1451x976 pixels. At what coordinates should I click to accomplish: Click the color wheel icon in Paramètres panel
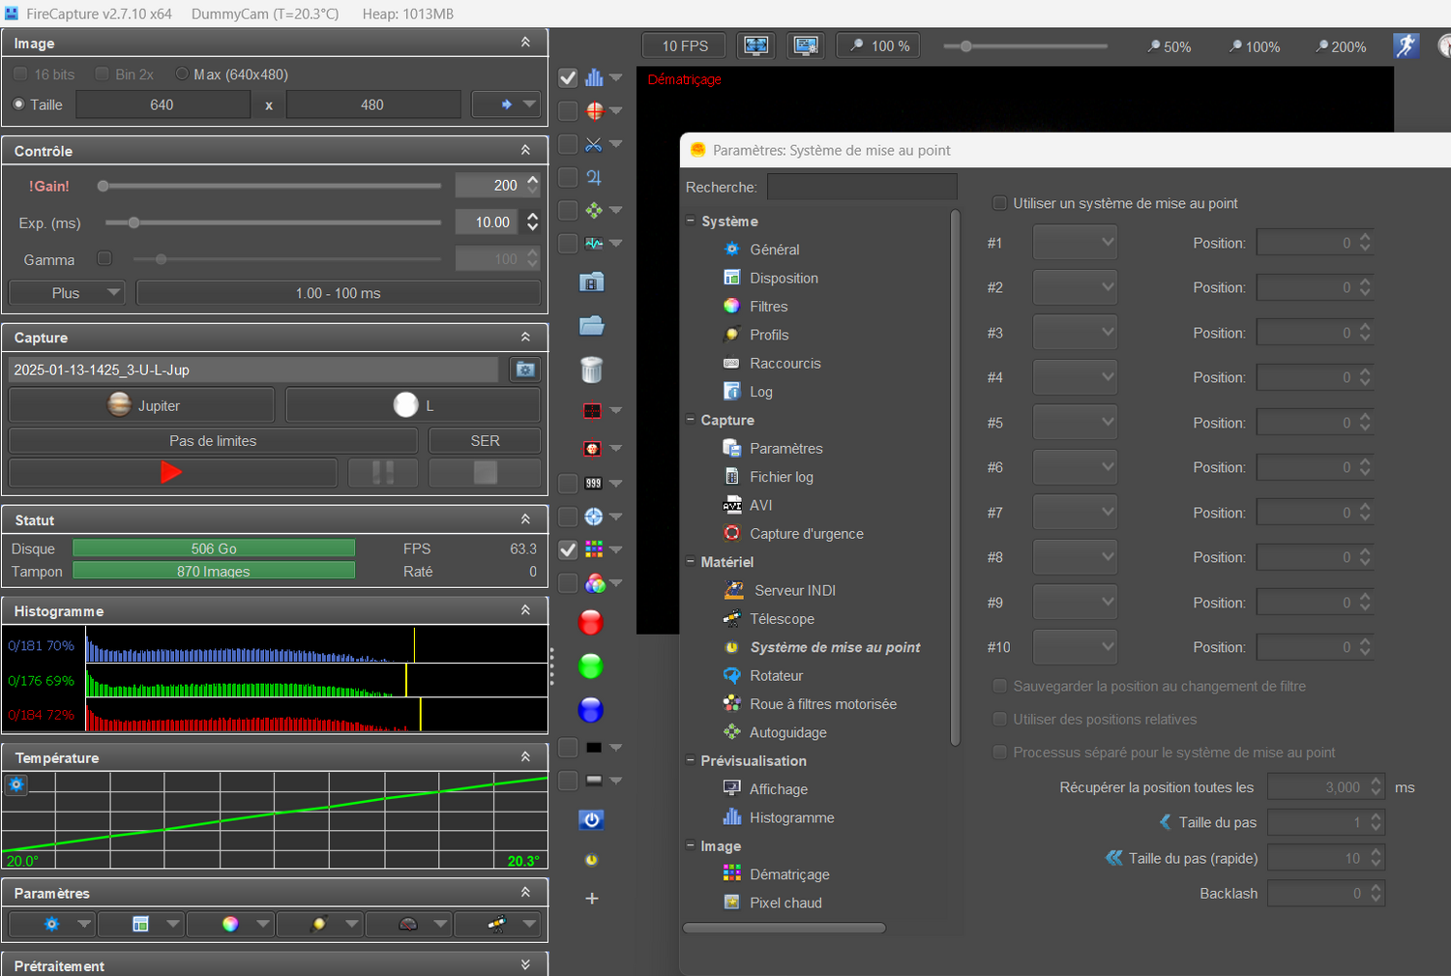pos(230,924)
